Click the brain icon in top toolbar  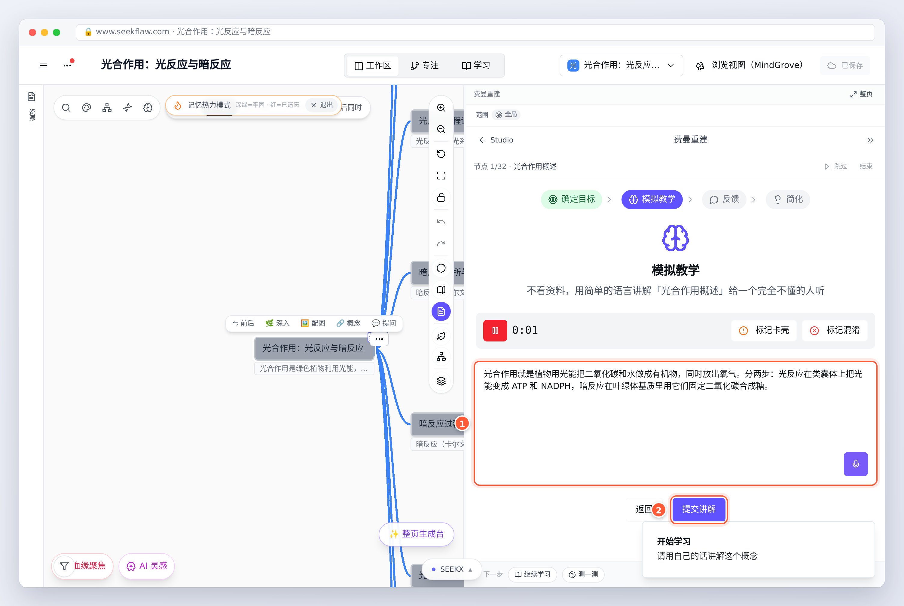[x=148, y=107]
